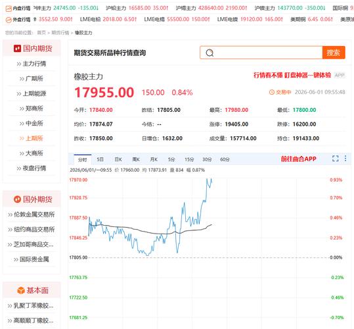Click the 国外期货 section header
Image resolution: width=354 pixels, height=329 pixels.
pos(32,199)
